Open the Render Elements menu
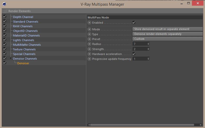205x128 pixels. pos(20,11)
